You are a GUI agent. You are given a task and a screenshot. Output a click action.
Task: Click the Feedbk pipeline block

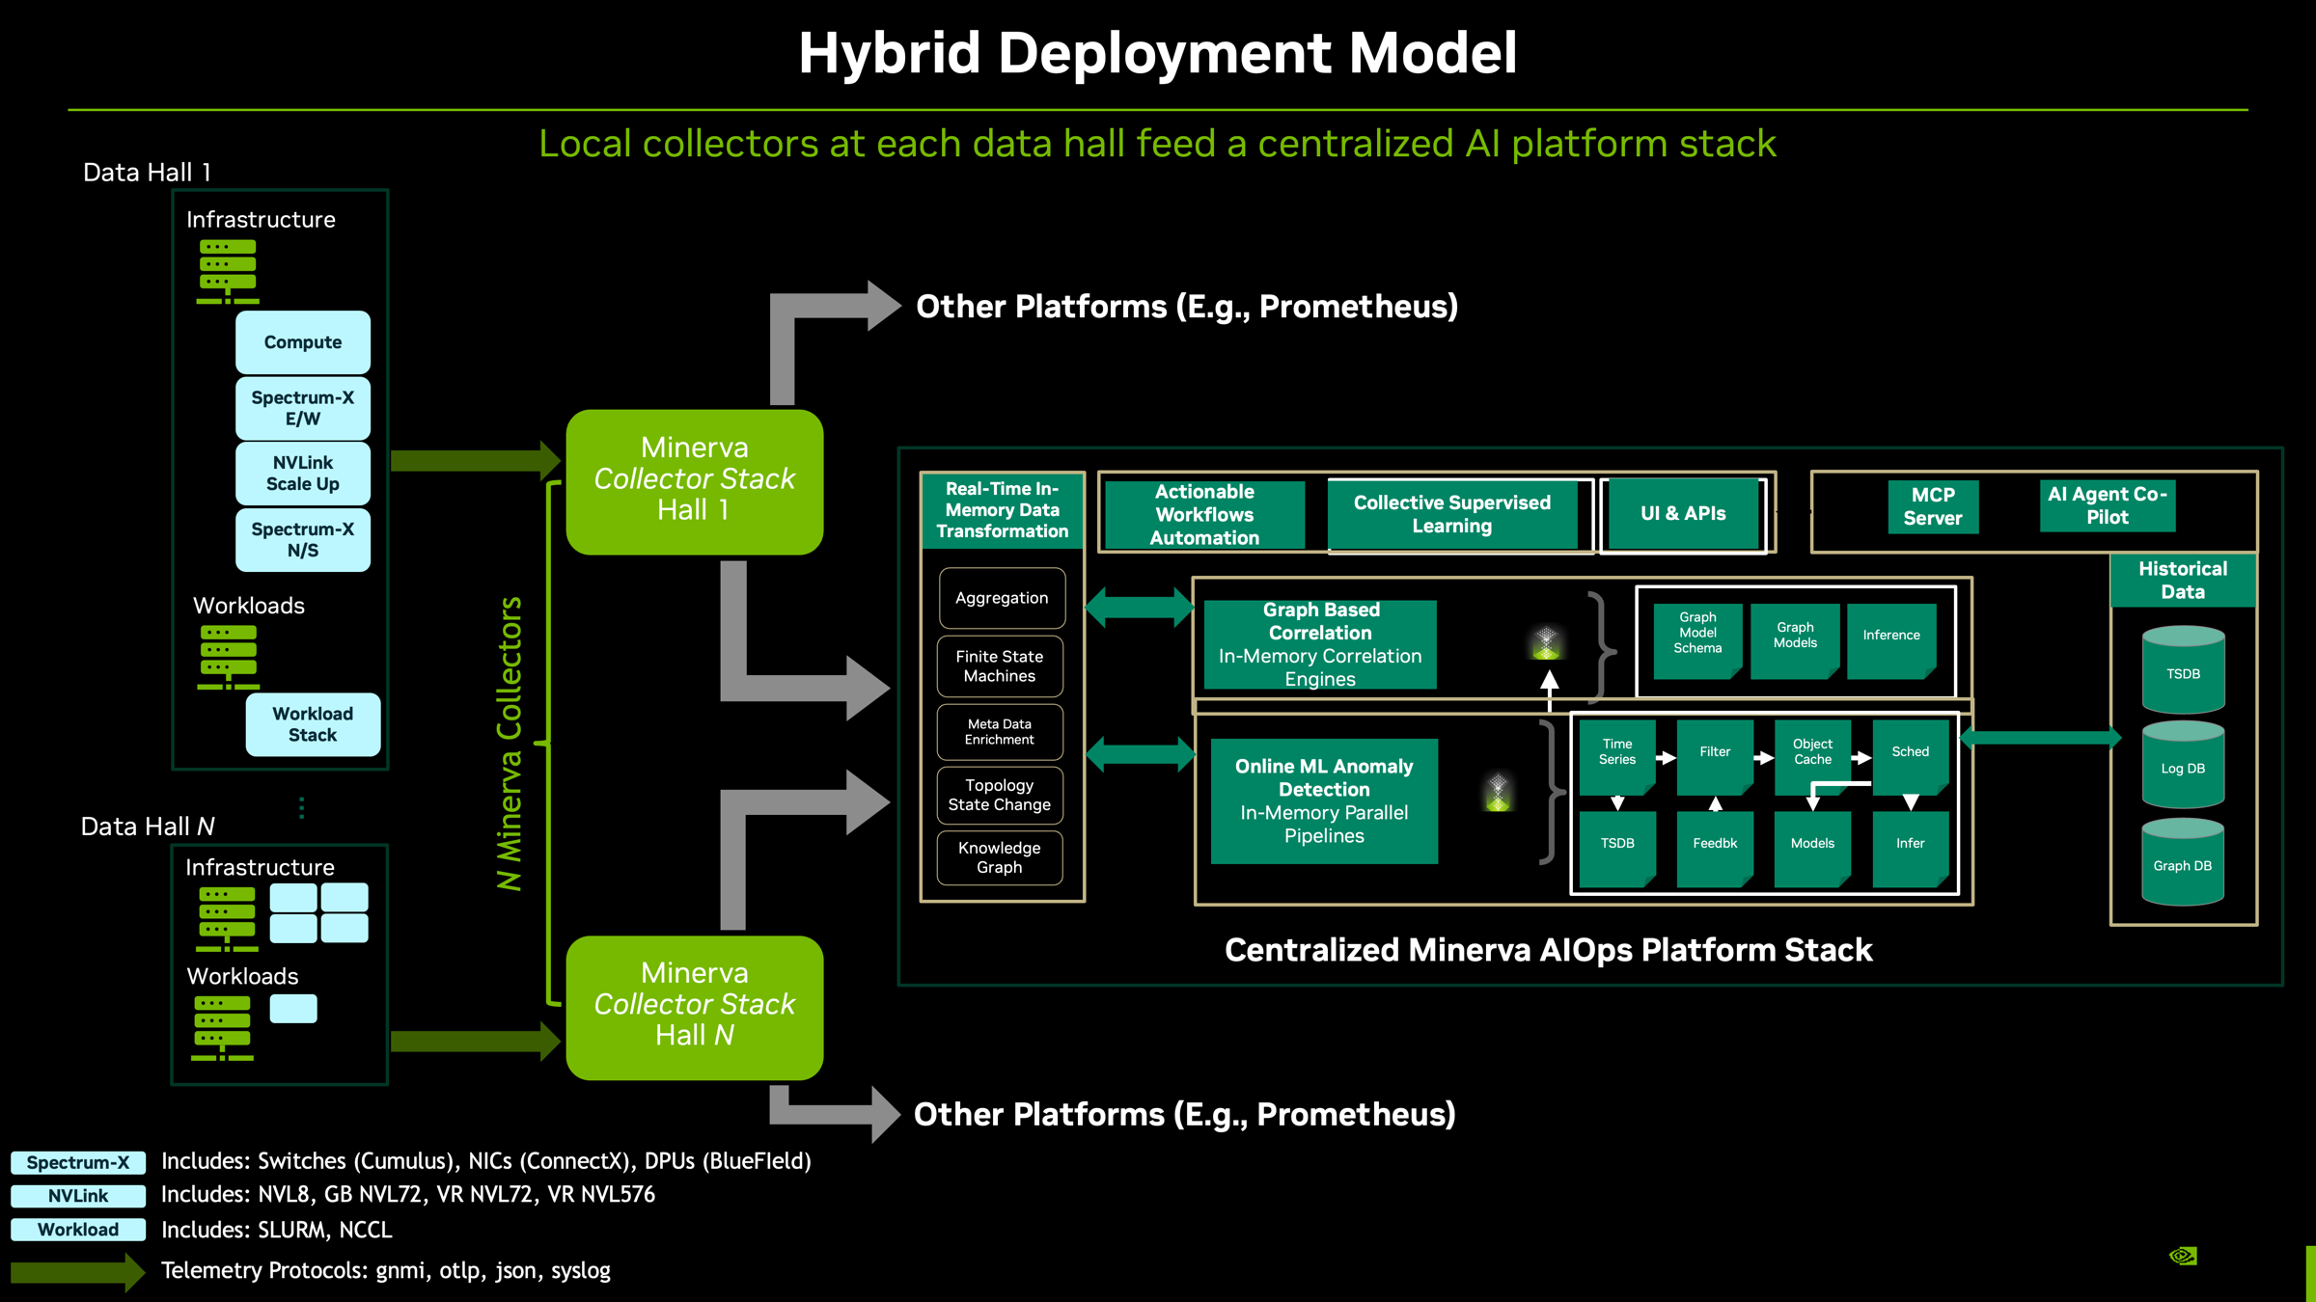click(x=1715, y=849)
